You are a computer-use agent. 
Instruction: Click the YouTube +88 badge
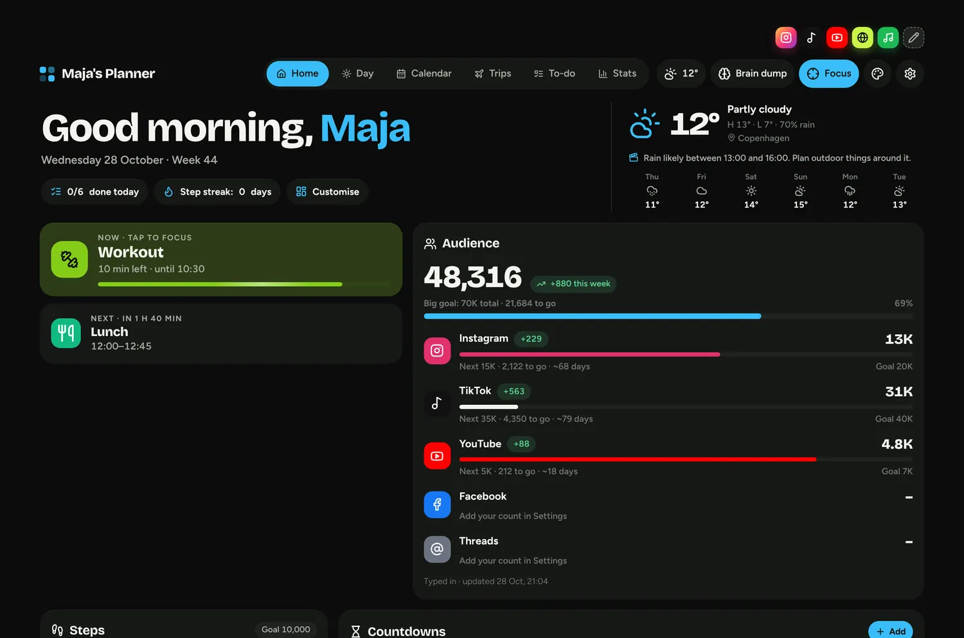coord(521,444)
